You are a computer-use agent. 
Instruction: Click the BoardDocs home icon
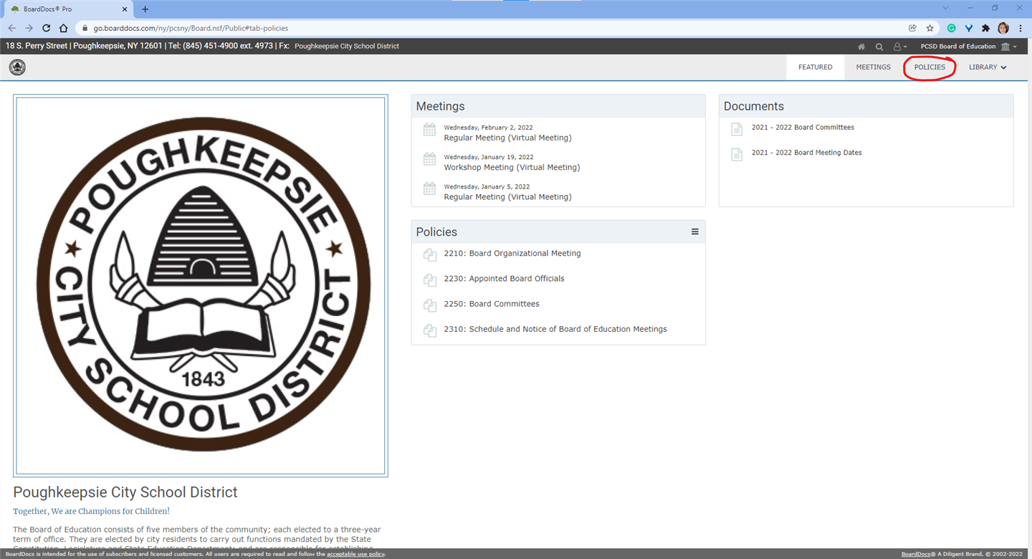(x=861, y=47)
